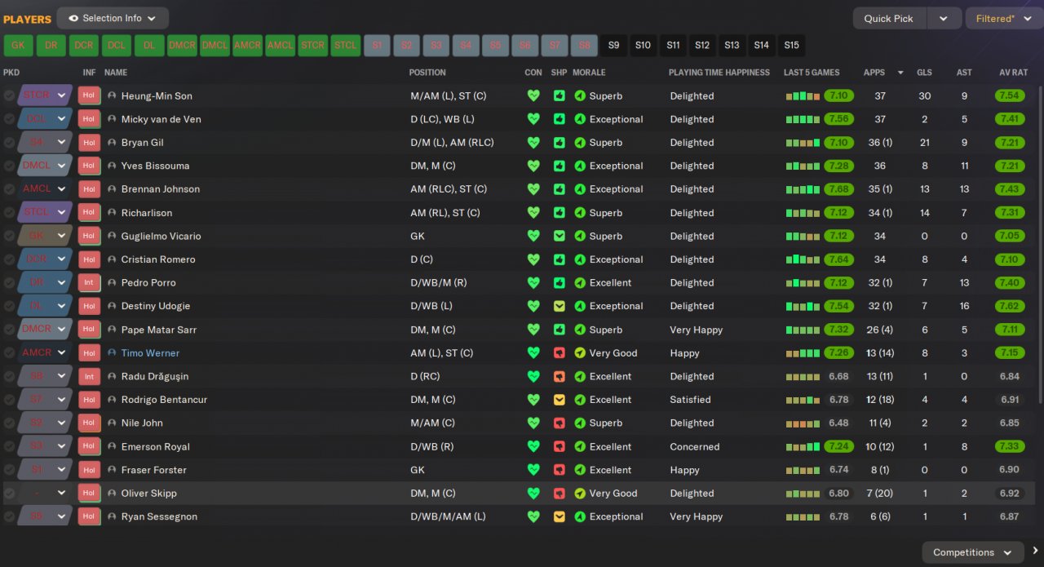Click Fraser Forster's condition heart icon
1044x567 pixels.
533,470
